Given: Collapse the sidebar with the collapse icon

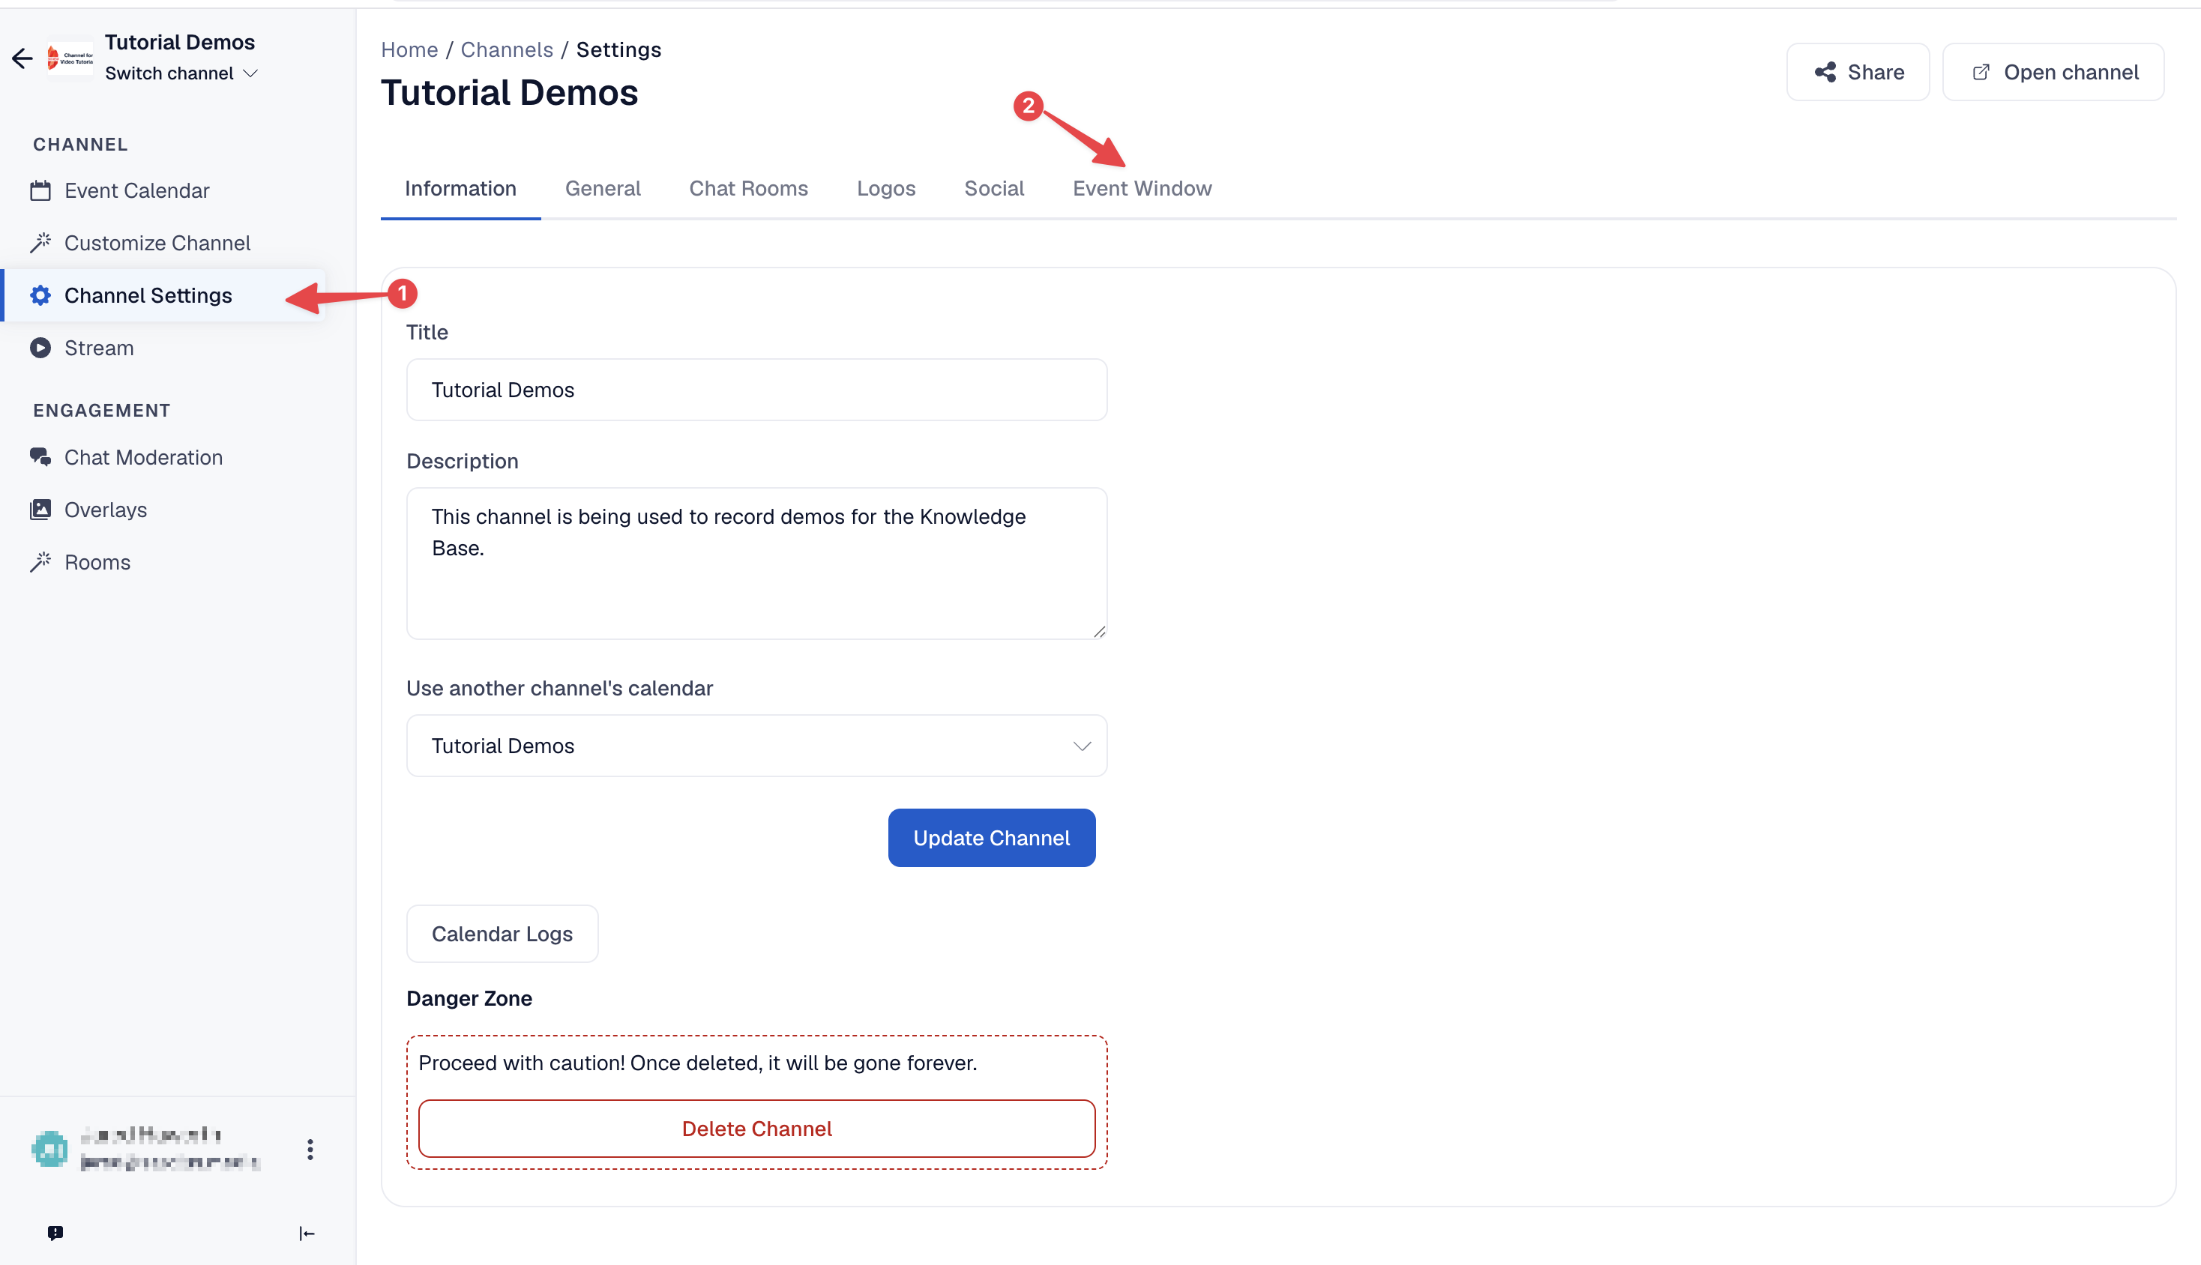Looking at the screenshot, I should [x=307, y=1233].
